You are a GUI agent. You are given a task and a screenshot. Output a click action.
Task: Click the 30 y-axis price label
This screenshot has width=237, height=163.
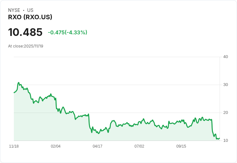click(225, 85)
